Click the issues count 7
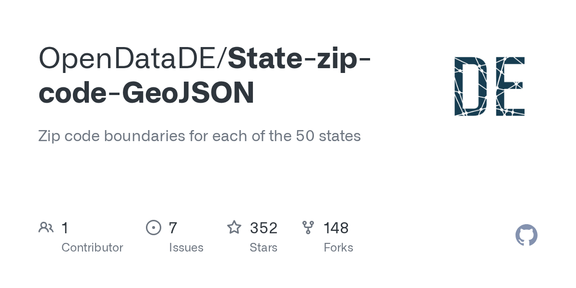Viewport: 576px width, 288px height. pyautogui.click(x=173, y=228)
